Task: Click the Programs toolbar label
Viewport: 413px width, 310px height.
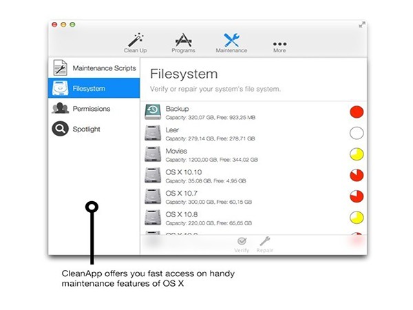Action: pos(183,50)
